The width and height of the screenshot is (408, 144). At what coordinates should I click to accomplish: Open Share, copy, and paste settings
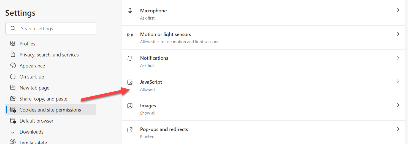[x=43, y=99]
